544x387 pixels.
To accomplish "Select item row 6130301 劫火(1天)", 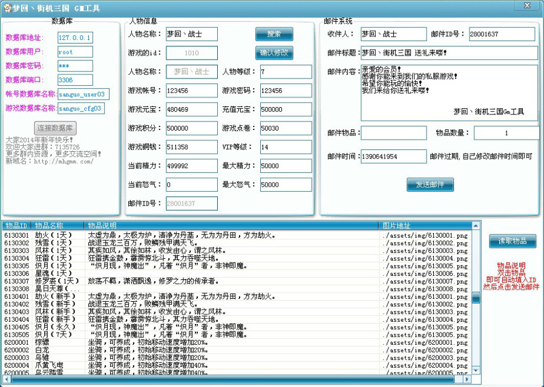I will [237, 235].
